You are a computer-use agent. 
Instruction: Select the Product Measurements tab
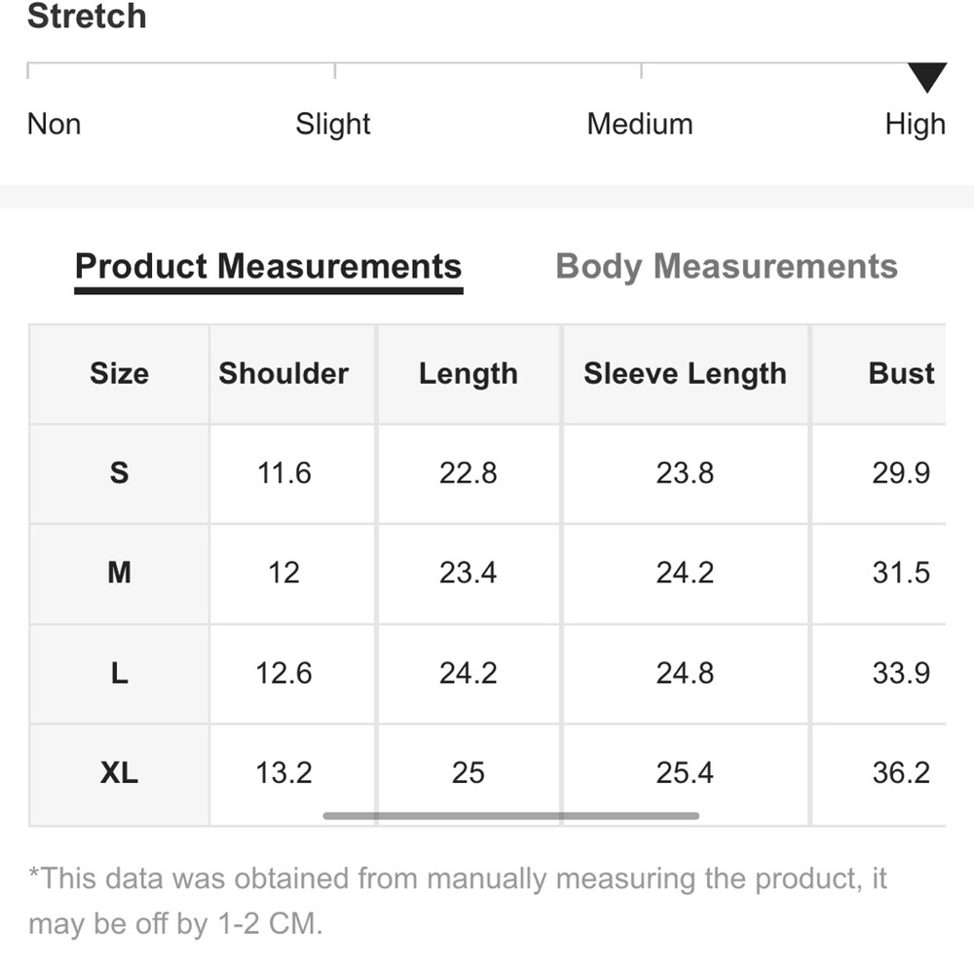click(x=269, y=267)
